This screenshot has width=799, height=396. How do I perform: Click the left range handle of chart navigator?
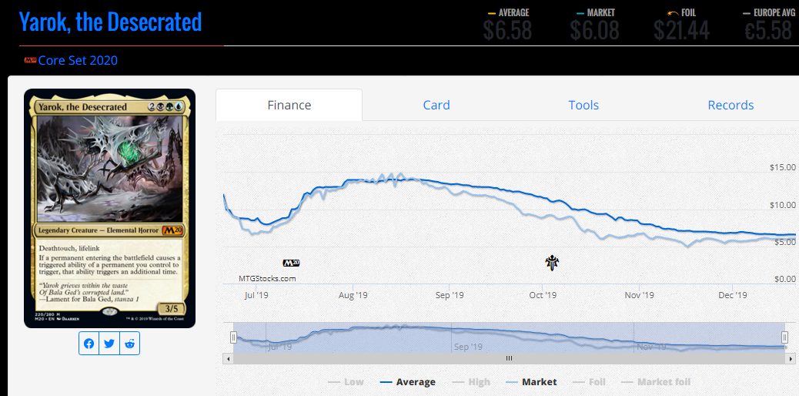[233, 337]
